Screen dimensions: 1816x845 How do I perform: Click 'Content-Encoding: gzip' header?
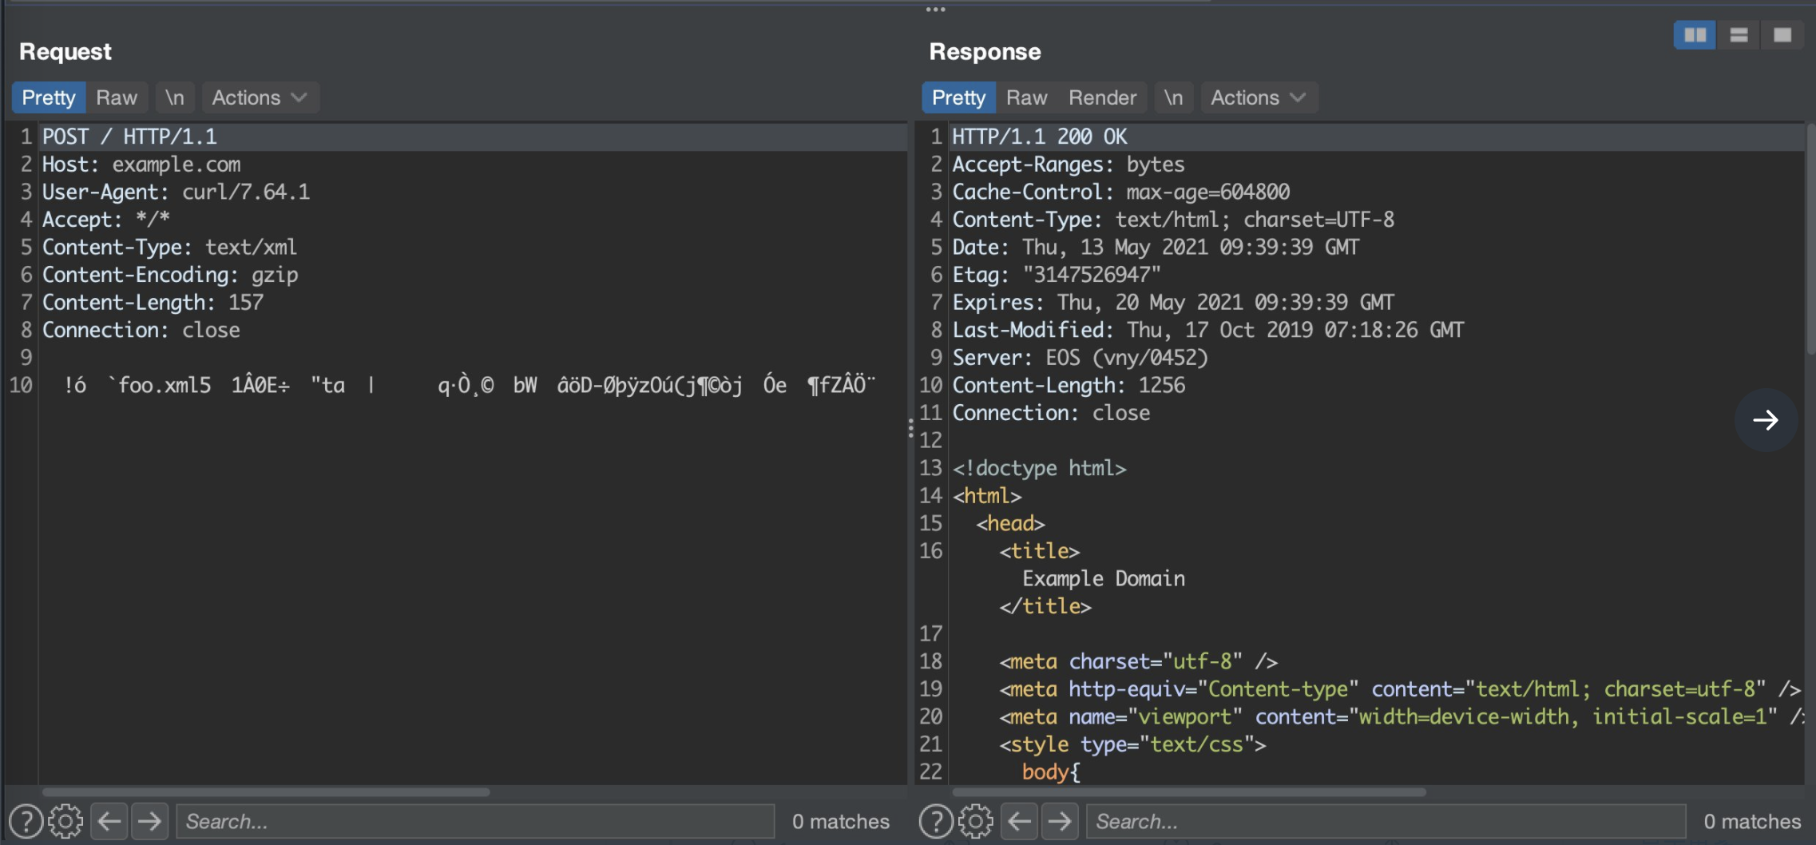170,275
